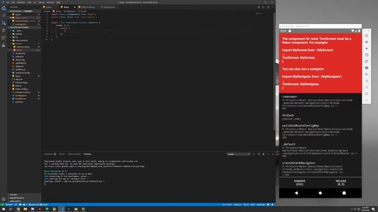Click the feedback smiley in the status bar

(x=268, y=204)
